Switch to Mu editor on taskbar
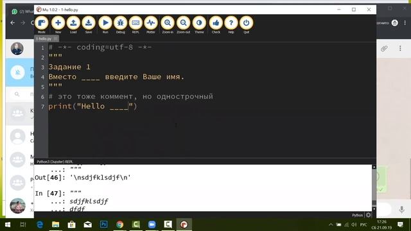411x231 pixels. (184, 225)
